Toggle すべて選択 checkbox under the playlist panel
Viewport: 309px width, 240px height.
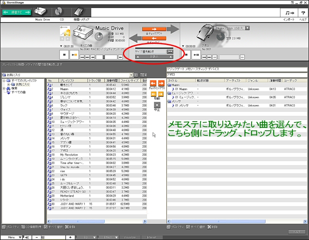[46, 227]
